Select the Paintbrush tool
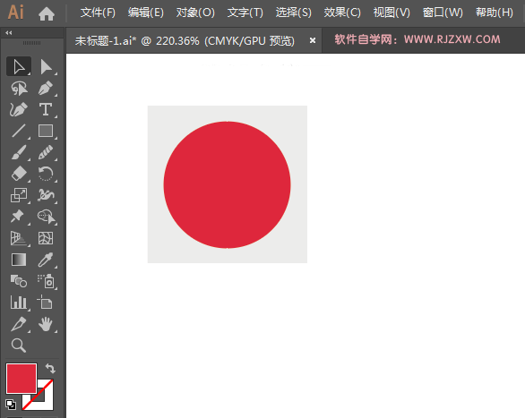The image size is (525, 418). (19, 152)
